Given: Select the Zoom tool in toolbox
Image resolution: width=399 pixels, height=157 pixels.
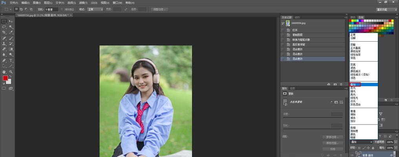Looking at the screenshot, I should tap(11, 72).
